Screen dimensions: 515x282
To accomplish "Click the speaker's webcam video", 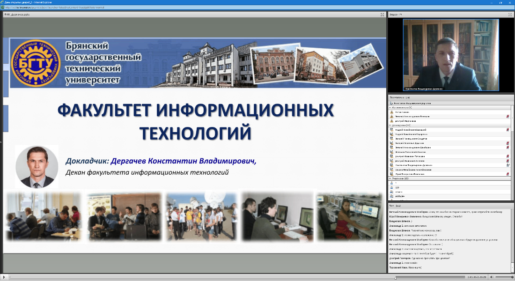I will (x=451, y=55).
